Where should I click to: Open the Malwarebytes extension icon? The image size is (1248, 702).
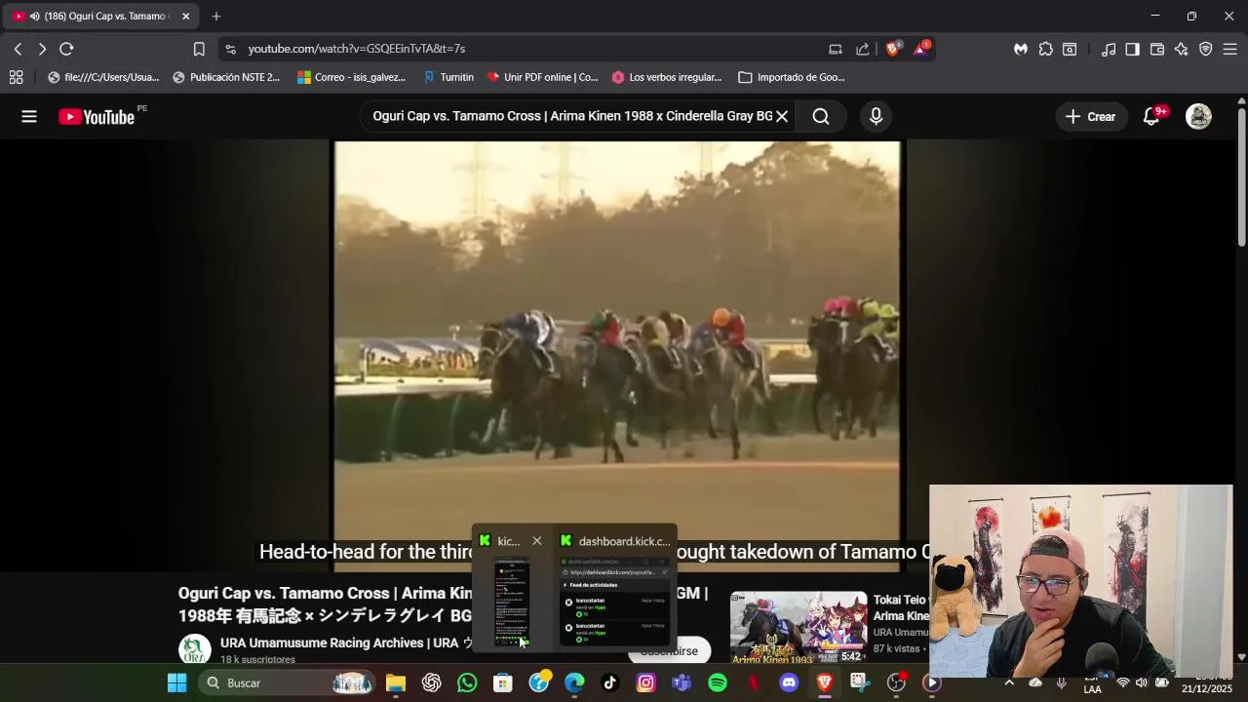click(x=1021, y=49)
